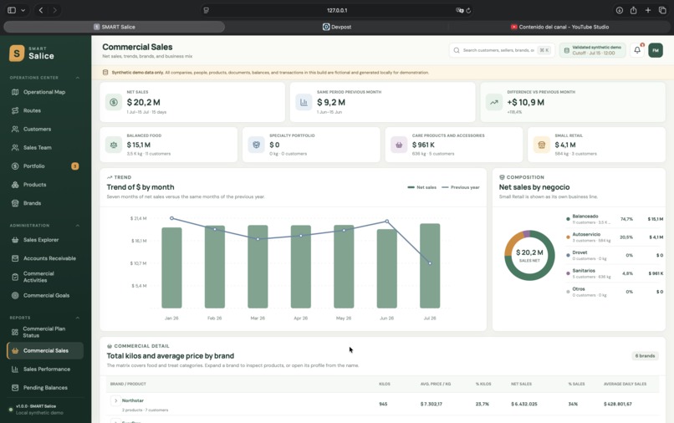674x423 pixels.
Task: Sort by the Net Sales column header
Action: point(521,384)
